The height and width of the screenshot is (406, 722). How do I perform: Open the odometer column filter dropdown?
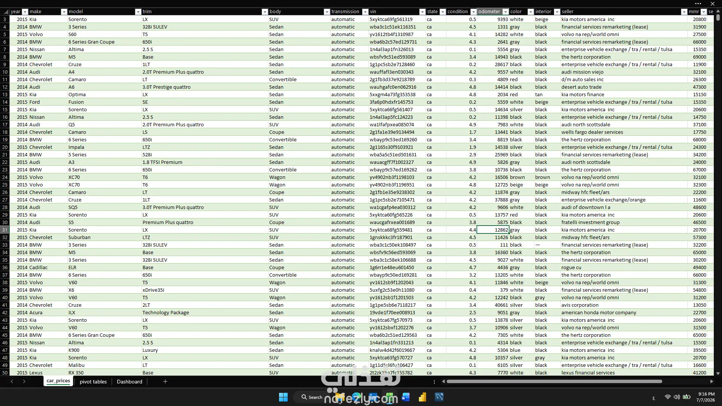tap(505, 12)
